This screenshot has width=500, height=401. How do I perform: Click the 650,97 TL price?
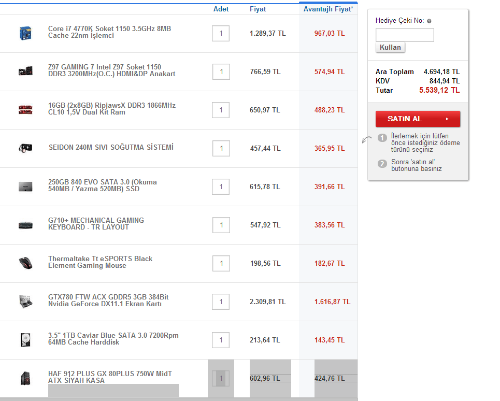(x=265, y=110)
